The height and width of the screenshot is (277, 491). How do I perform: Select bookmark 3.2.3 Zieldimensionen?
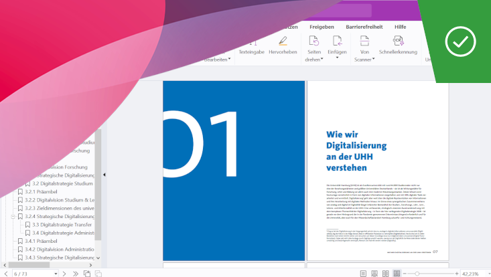pyautogui.click(x=60, y=208)
